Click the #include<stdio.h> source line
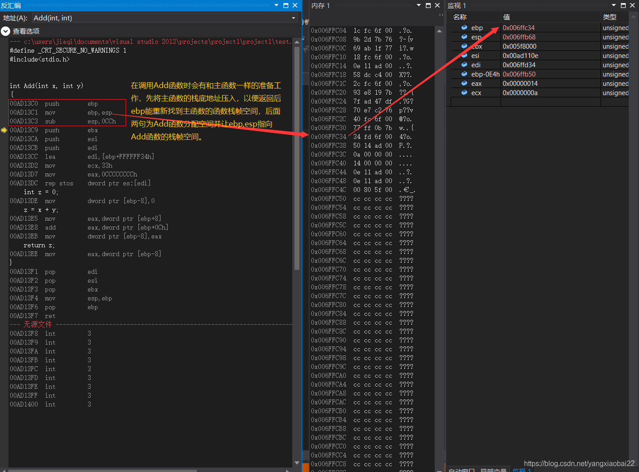This screenshot has width=639, height=472. click(40, 59)
